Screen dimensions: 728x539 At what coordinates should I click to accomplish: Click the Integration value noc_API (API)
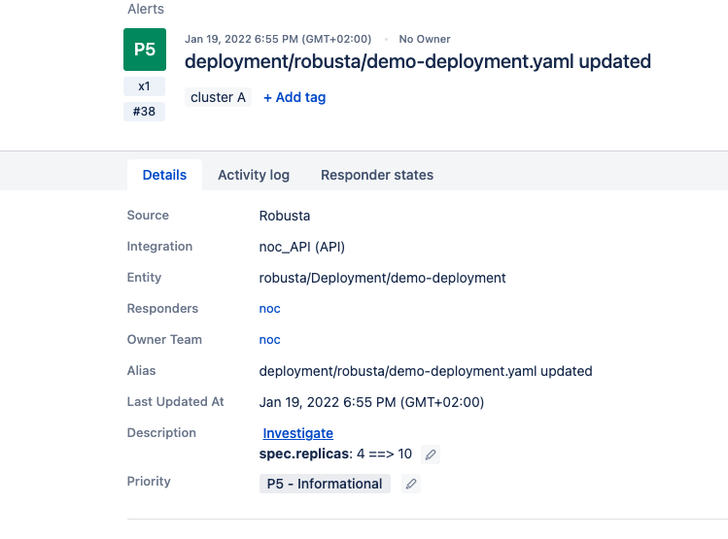pyautogui.click(x=301, y=247)
